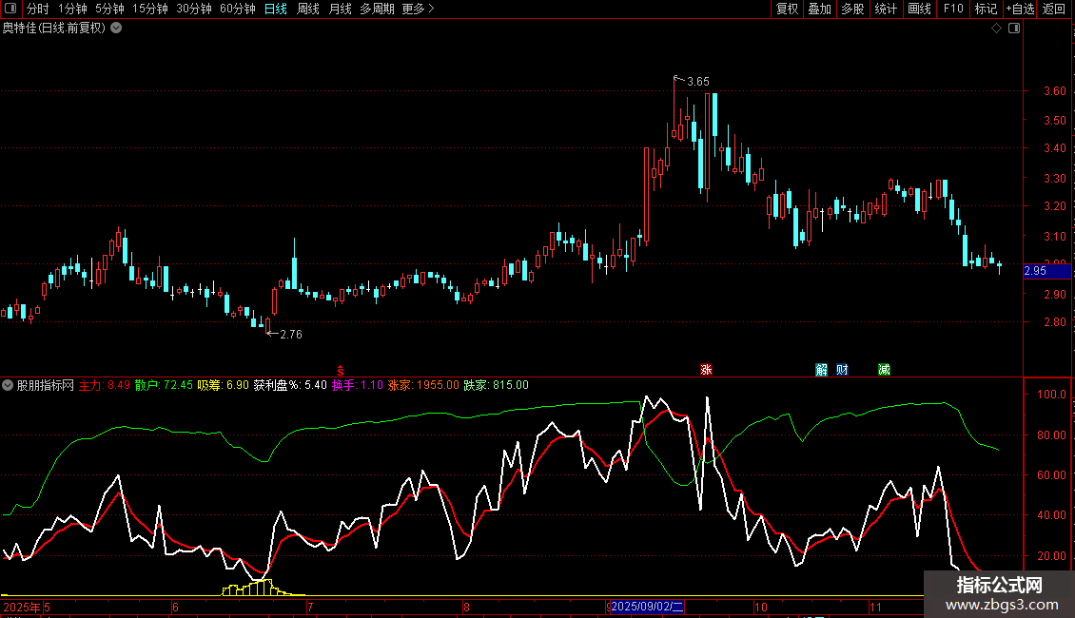Click 换手: 1.10 indicator value
Viewport: 1075px width, 618px height.
click(x=357, y=385)
